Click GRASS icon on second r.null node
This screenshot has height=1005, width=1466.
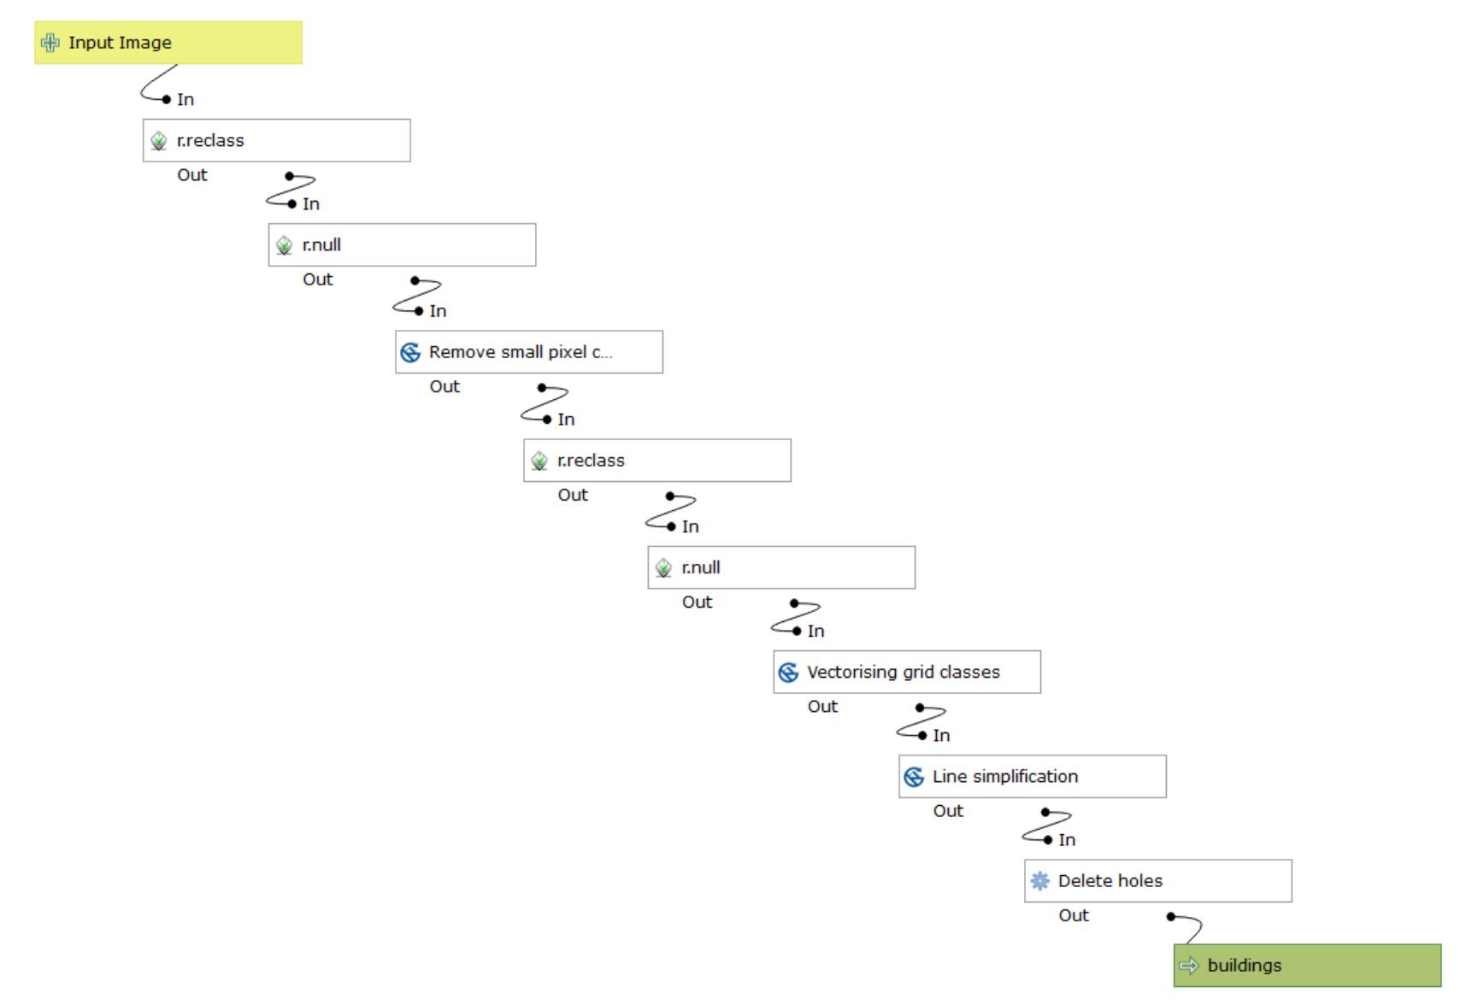click(x=663, y=567)
